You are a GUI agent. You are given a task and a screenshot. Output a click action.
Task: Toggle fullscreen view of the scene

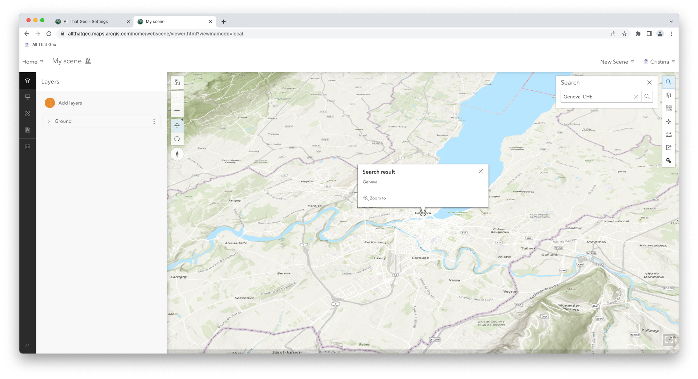[669, 340]
